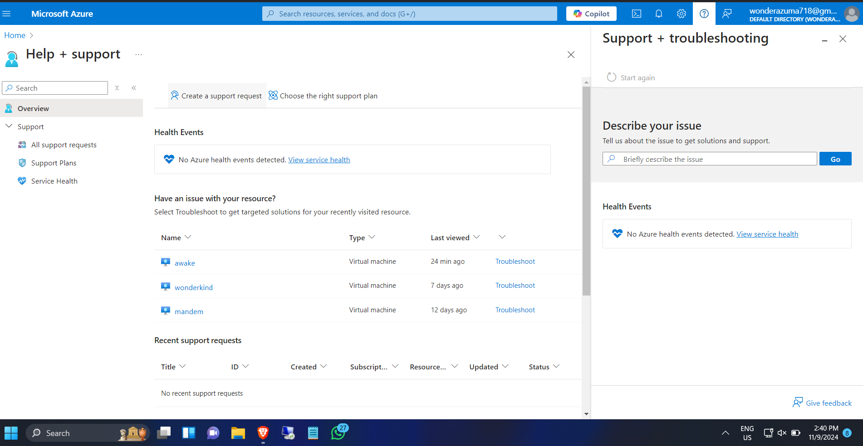Click Troubleshoot for mandem
The image size is (863, 446).
pyautogui.click(x=515, y=310)
